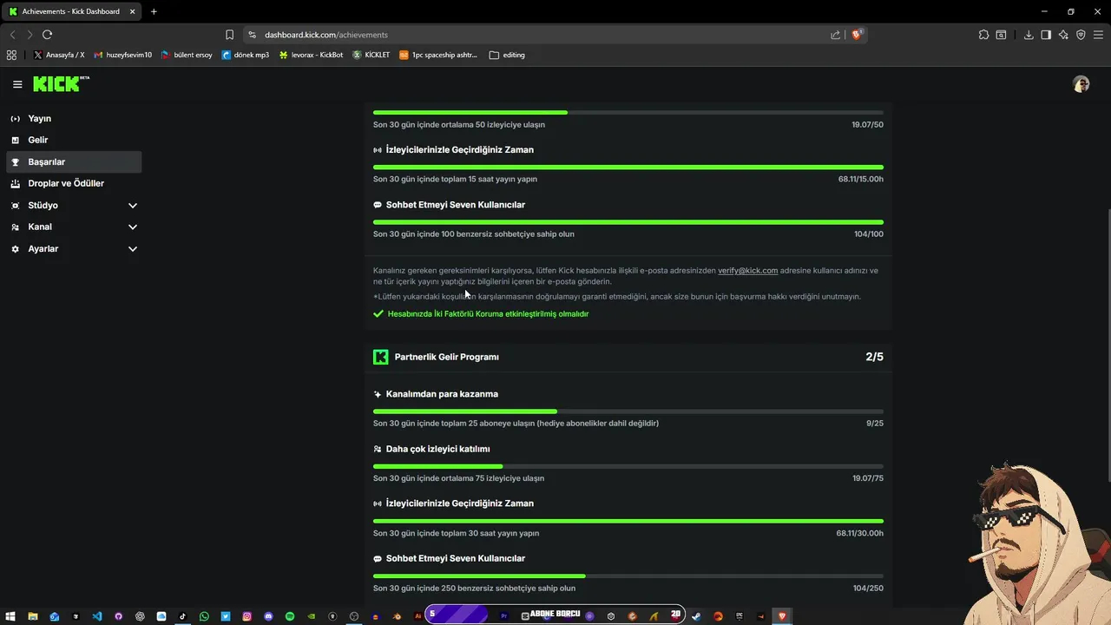The width and height of the screenshot is (1111, 625).
Task: Click the İki Faktörlü Koruma requirement line
Action: [x=481, y=313]
